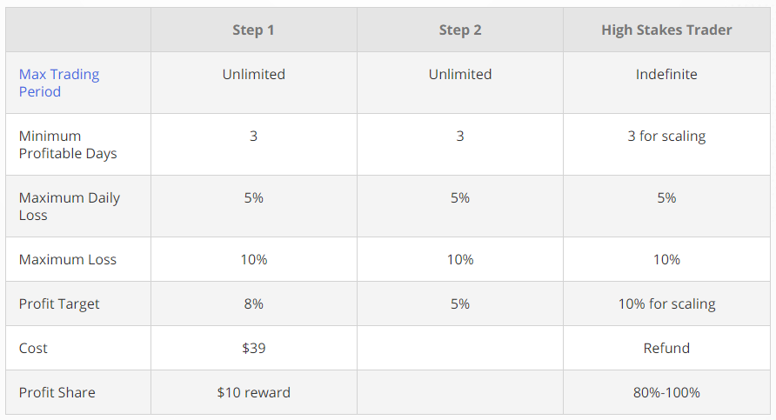Open the Max Trading Period link
Image resolution: width=776 pixels, height=420 pixels.
click(x=59, y=83)
